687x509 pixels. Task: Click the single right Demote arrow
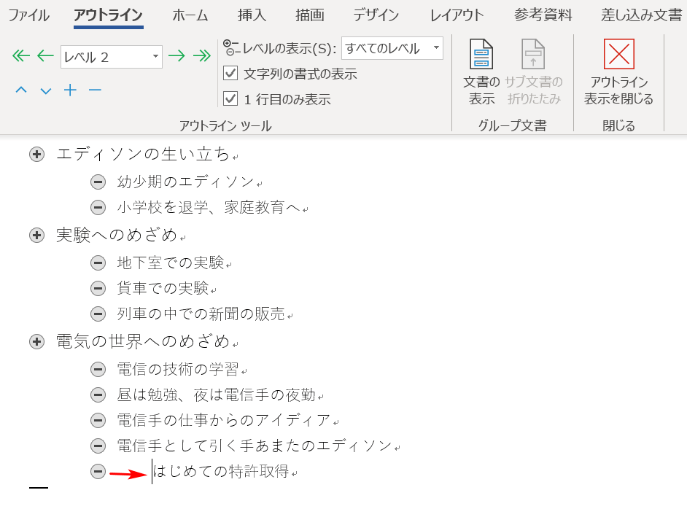(x=176, y=55)
